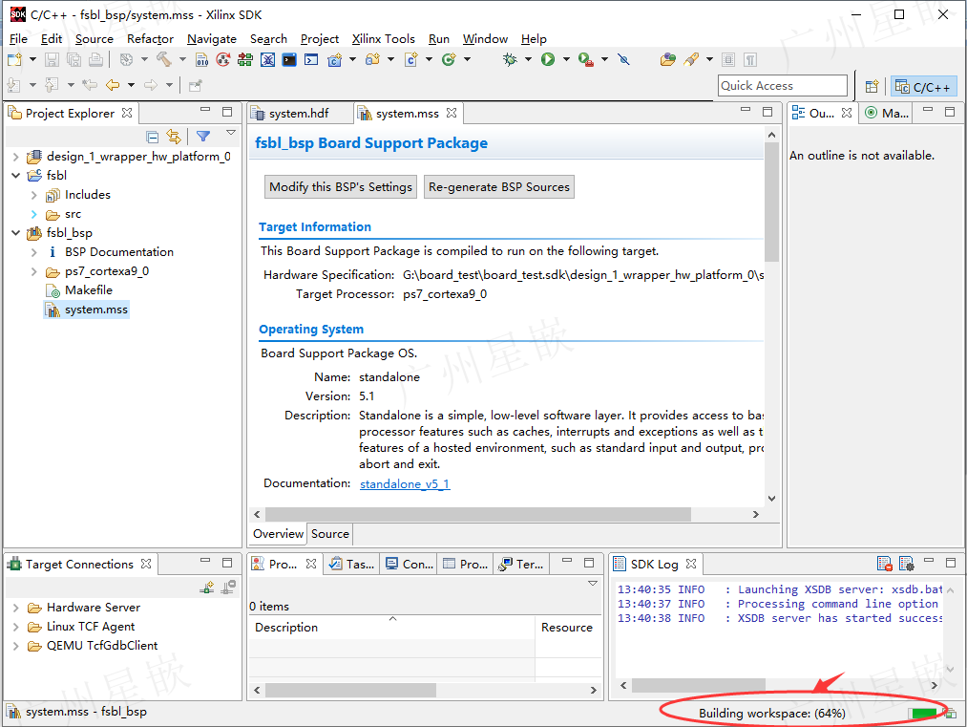The image size is (967, 727).
Task: Click the build hammer icon
Action: coord(163,59)
